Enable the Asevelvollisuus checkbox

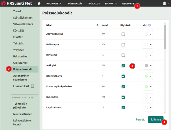click(123, 34)
